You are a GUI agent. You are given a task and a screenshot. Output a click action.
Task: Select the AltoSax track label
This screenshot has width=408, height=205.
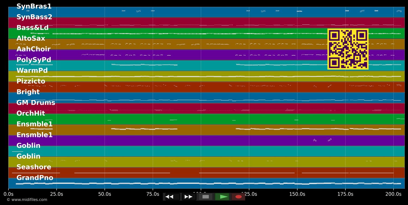31,39
